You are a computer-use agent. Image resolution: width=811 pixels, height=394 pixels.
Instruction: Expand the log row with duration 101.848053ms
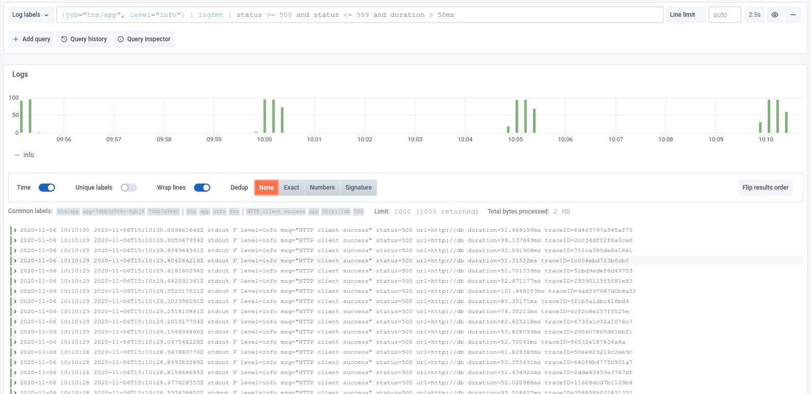pos(15,291)
